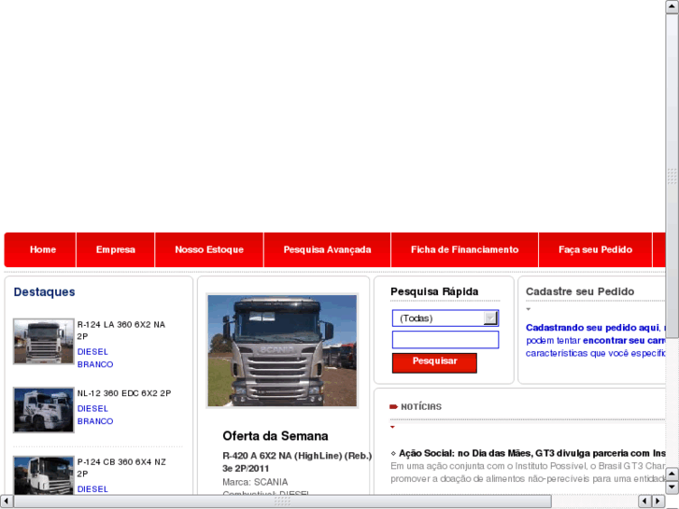View the Oferta da Semana Scania photo
The height and width of the screenshot is (509, 679).
[x=282, y=350]
